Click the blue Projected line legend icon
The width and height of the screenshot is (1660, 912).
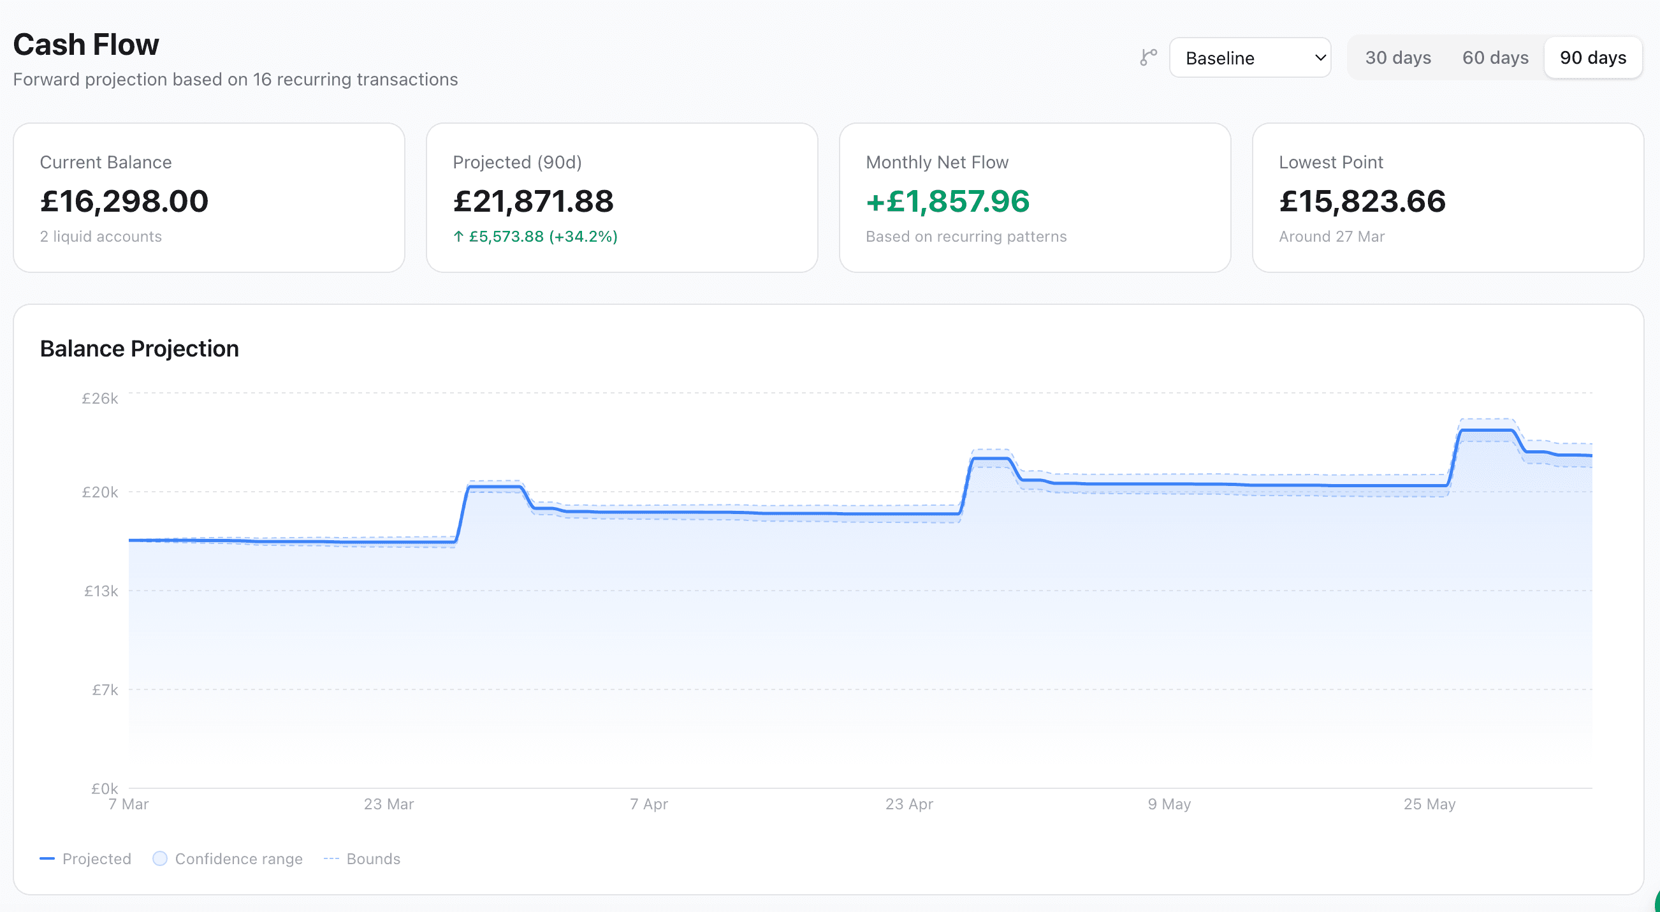(47, 858)
